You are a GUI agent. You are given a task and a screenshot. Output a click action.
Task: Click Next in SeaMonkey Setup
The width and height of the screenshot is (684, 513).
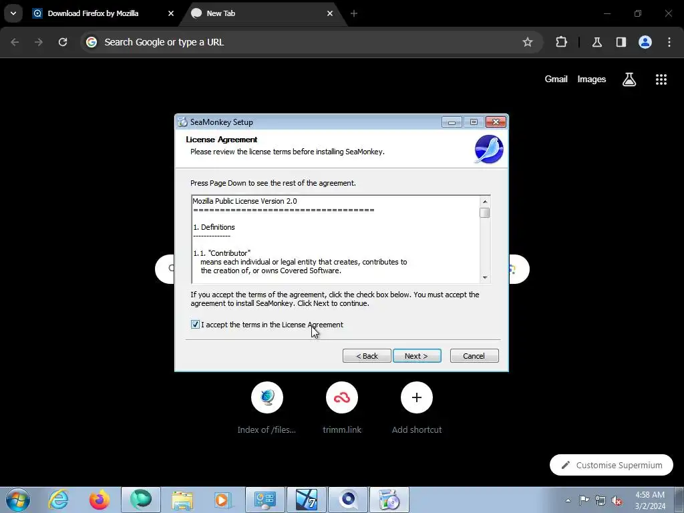click(x=417, y=356)
